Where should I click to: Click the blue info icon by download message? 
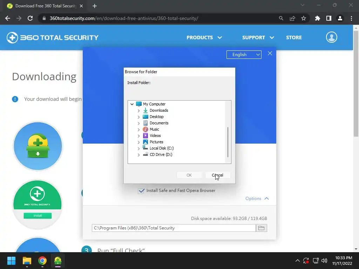coord(15,99)
